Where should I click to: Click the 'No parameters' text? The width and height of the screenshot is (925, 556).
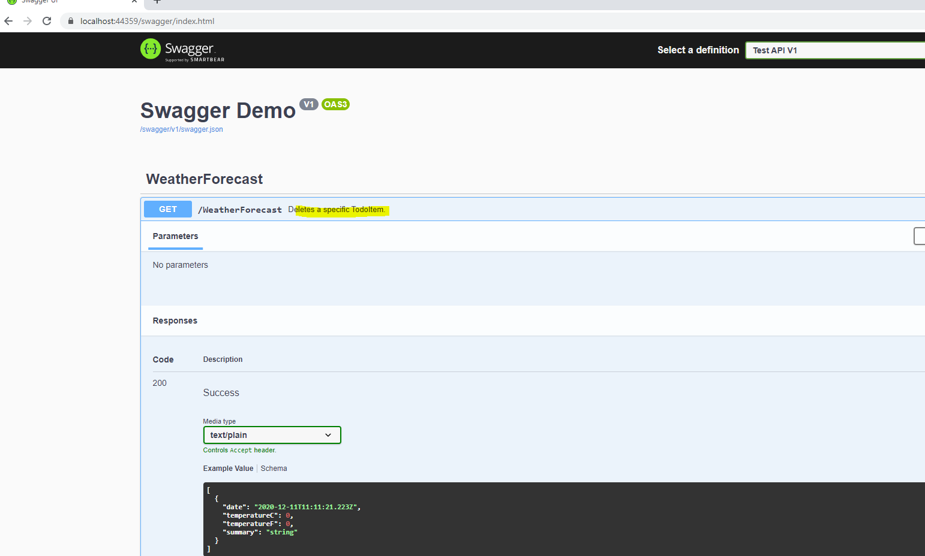pos(180,265)
